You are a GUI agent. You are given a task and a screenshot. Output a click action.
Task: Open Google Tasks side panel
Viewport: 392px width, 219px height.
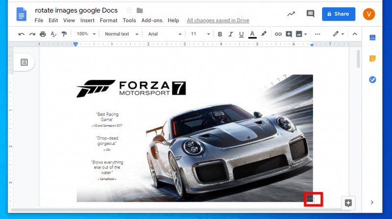click(372, 80)
